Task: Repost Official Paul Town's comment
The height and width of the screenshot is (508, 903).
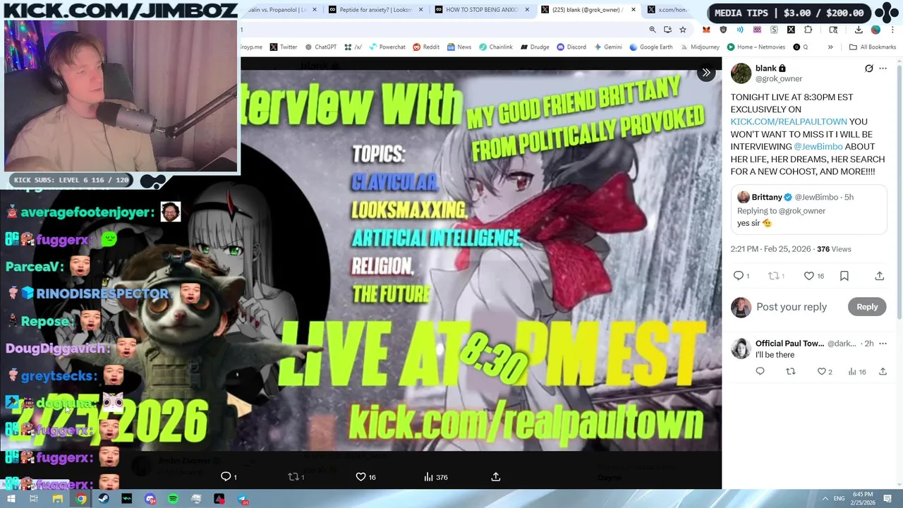Action: (x=791, y=372)
